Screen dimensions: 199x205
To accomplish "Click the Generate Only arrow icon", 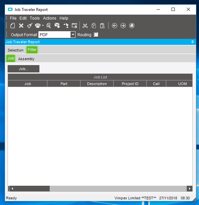I will [66, 26].
